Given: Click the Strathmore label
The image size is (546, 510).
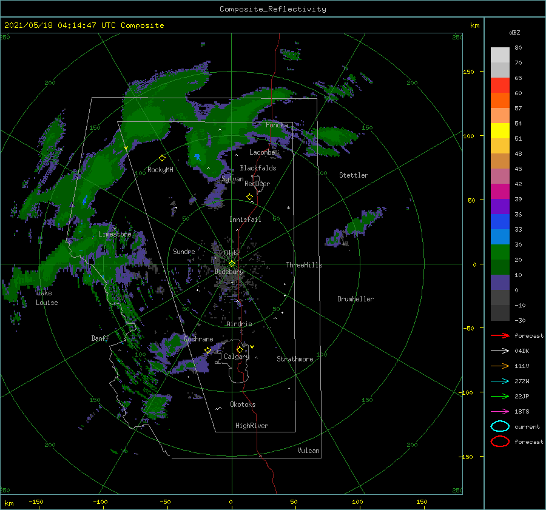Looking at the screenshot, I should (295, 359).
